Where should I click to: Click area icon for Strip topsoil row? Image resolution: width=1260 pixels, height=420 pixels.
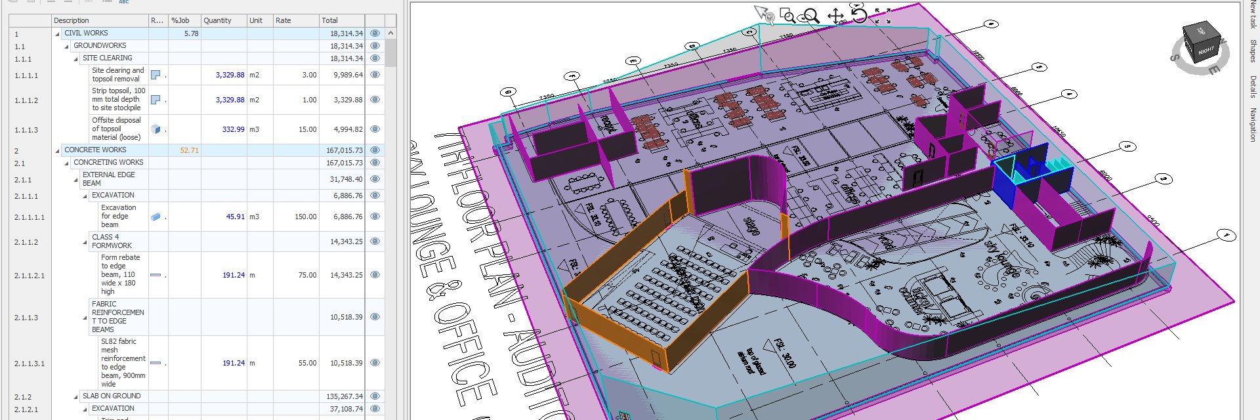point(156,100)
